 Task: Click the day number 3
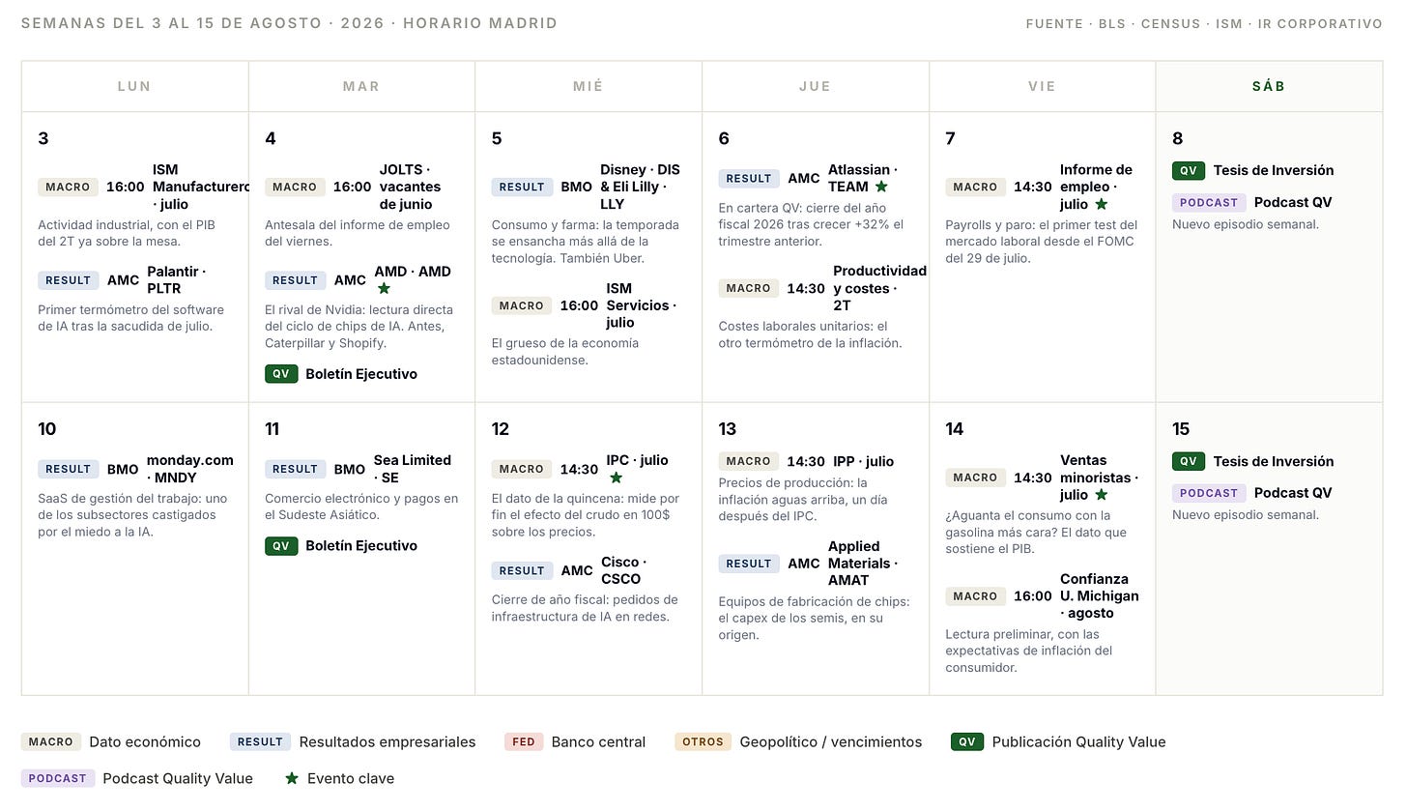[43, 138]
